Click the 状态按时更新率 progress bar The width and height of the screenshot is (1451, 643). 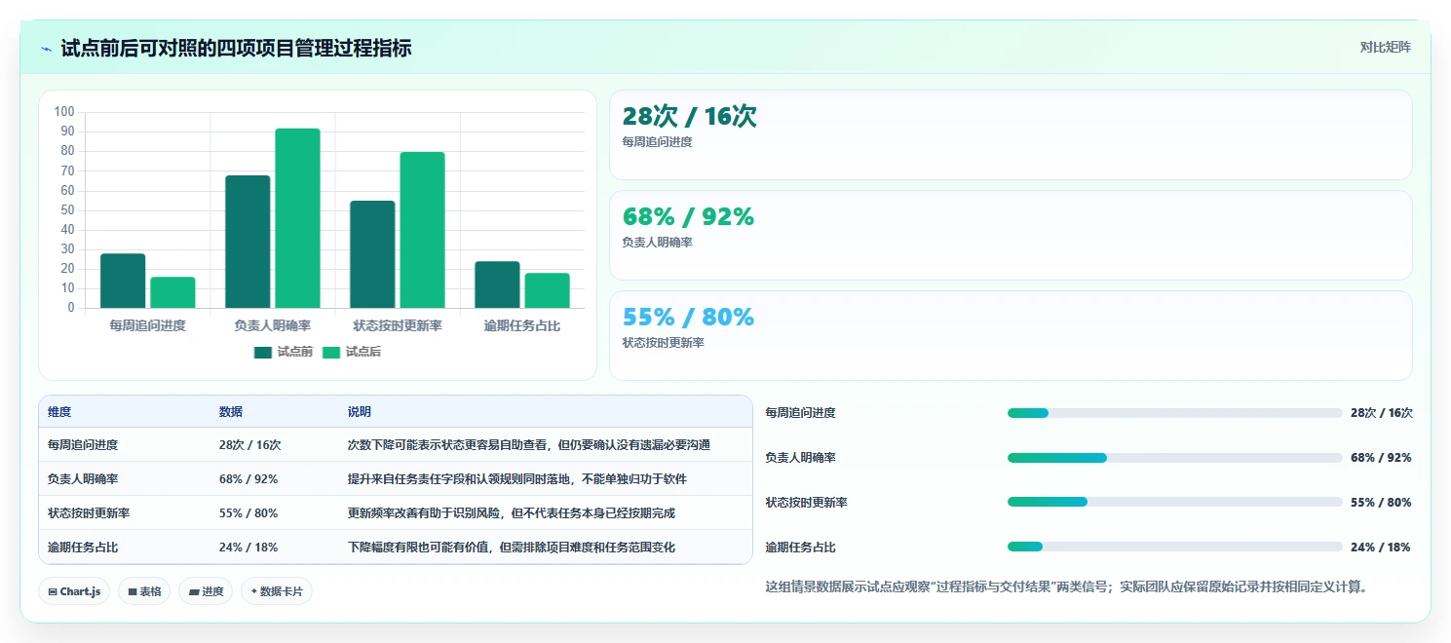[1175, 502]
